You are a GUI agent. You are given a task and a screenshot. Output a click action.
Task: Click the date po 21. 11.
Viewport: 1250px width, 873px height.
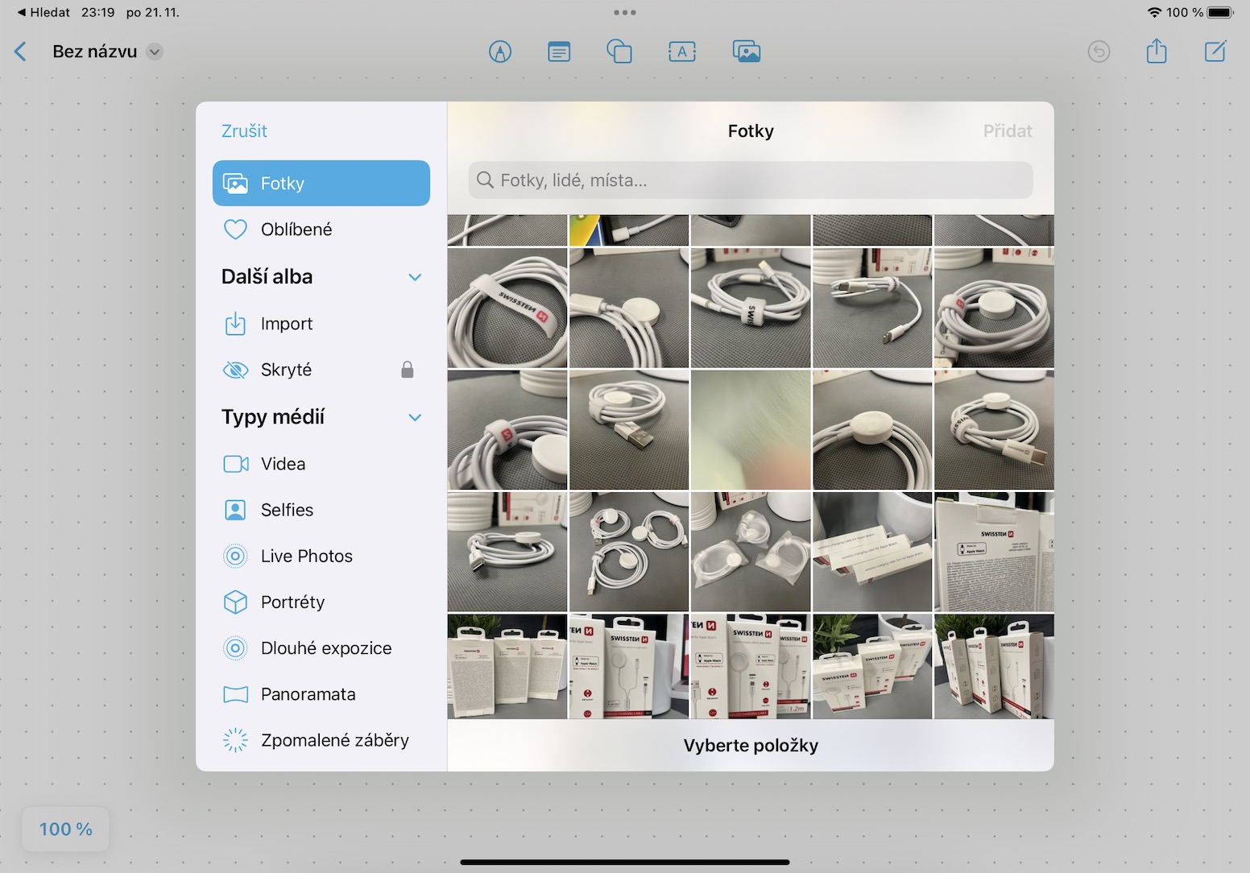[153, 12]
